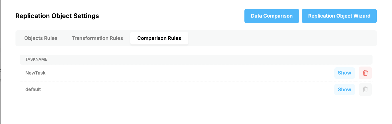
Task: Show comparison rules for NewTask
Action: pyautogui.click(x=345, y=73)
